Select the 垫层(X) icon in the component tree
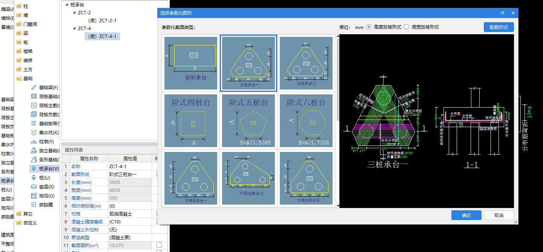This screenshot has width=543, height=252. 34,187
